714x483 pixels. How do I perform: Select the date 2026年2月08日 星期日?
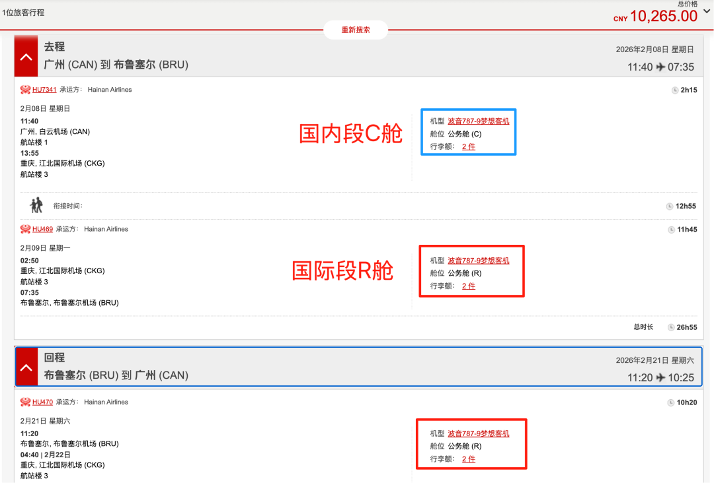[x=654, y=49]
